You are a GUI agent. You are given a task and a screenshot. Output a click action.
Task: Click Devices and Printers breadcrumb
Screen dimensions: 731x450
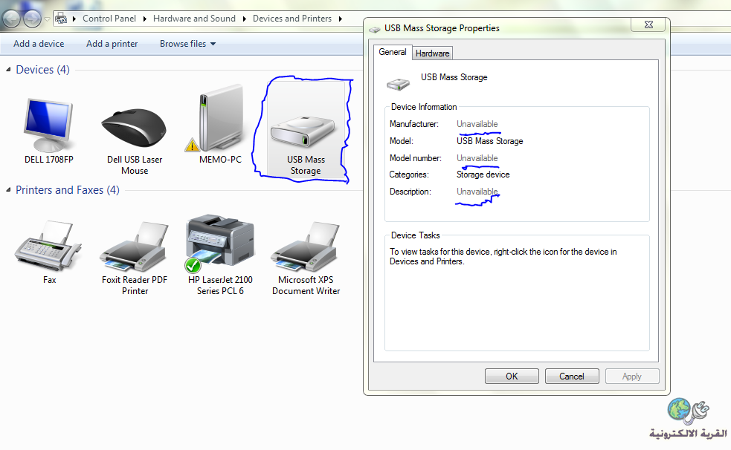pyautogui.click(x=292, y=19)
